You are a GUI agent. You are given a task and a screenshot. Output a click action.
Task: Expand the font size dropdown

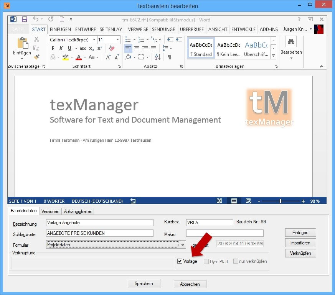tap(118, 39)
